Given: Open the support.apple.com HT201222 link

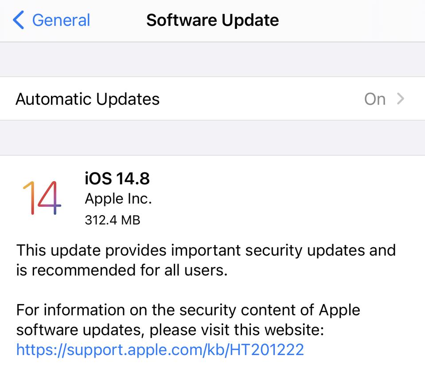Looking at the screenshot, I should (160, 350).
